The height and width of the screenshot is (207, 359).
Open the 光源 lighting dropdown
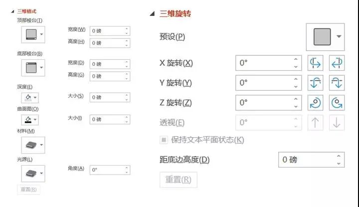[x=33, y=174]
